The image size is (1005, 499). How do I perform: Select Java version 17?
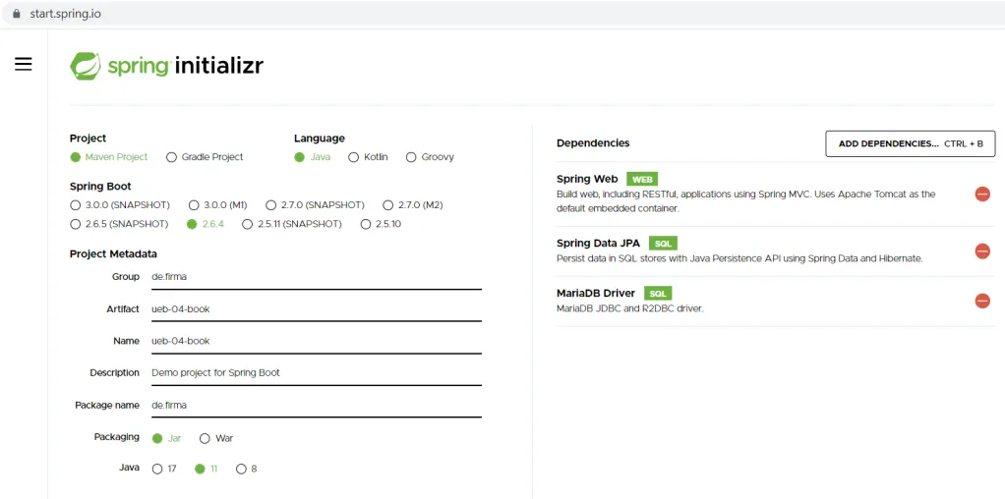pyautogui.click(x=164, y=469)
